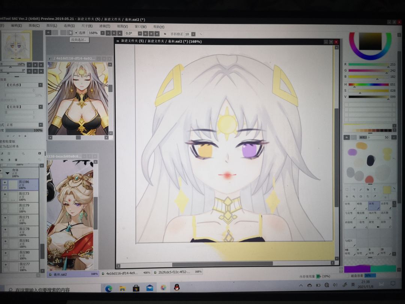Screen dimensions: 405x304
Task: Open File Explorer from the taskbar
Action: tap(122, 289)
